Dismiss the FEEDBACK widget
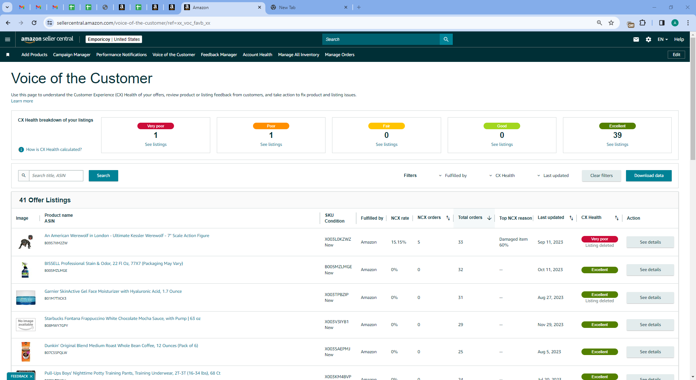The height and width of the screenshot is (380, 696). [x=31, y=376]
